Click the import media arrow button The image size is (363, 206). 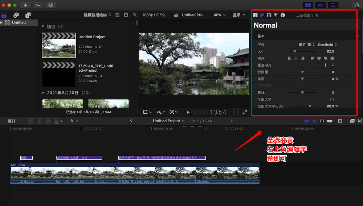[x=25, y=5]
